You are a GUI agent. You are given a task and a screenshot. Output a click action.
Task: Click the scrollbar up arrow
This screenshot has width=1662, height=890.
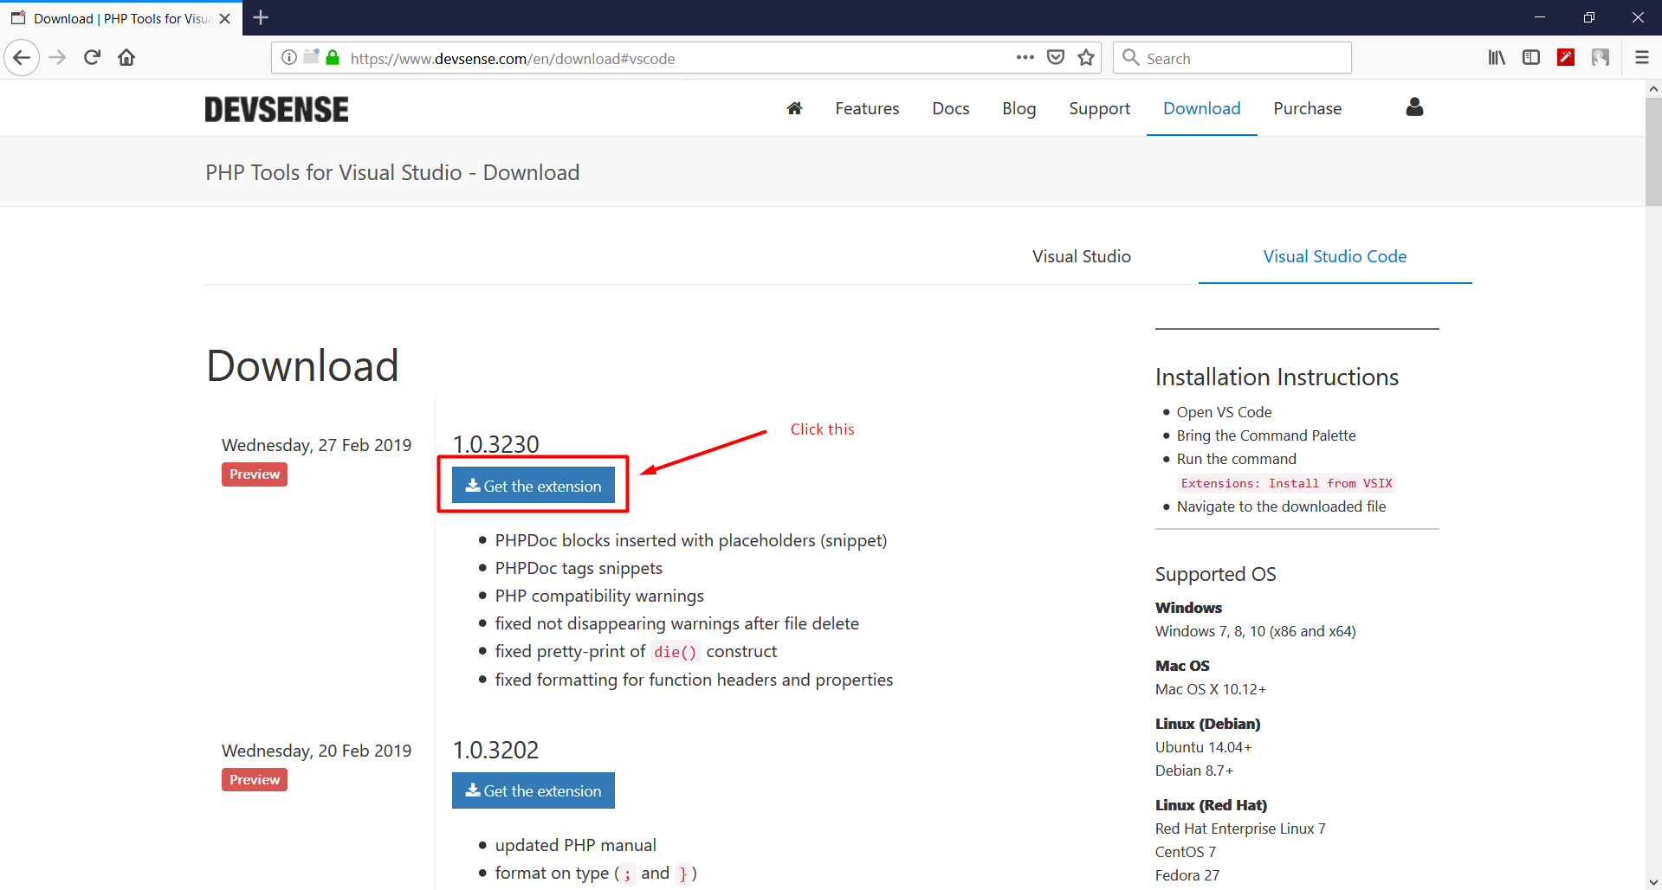tap(1653, 88)
